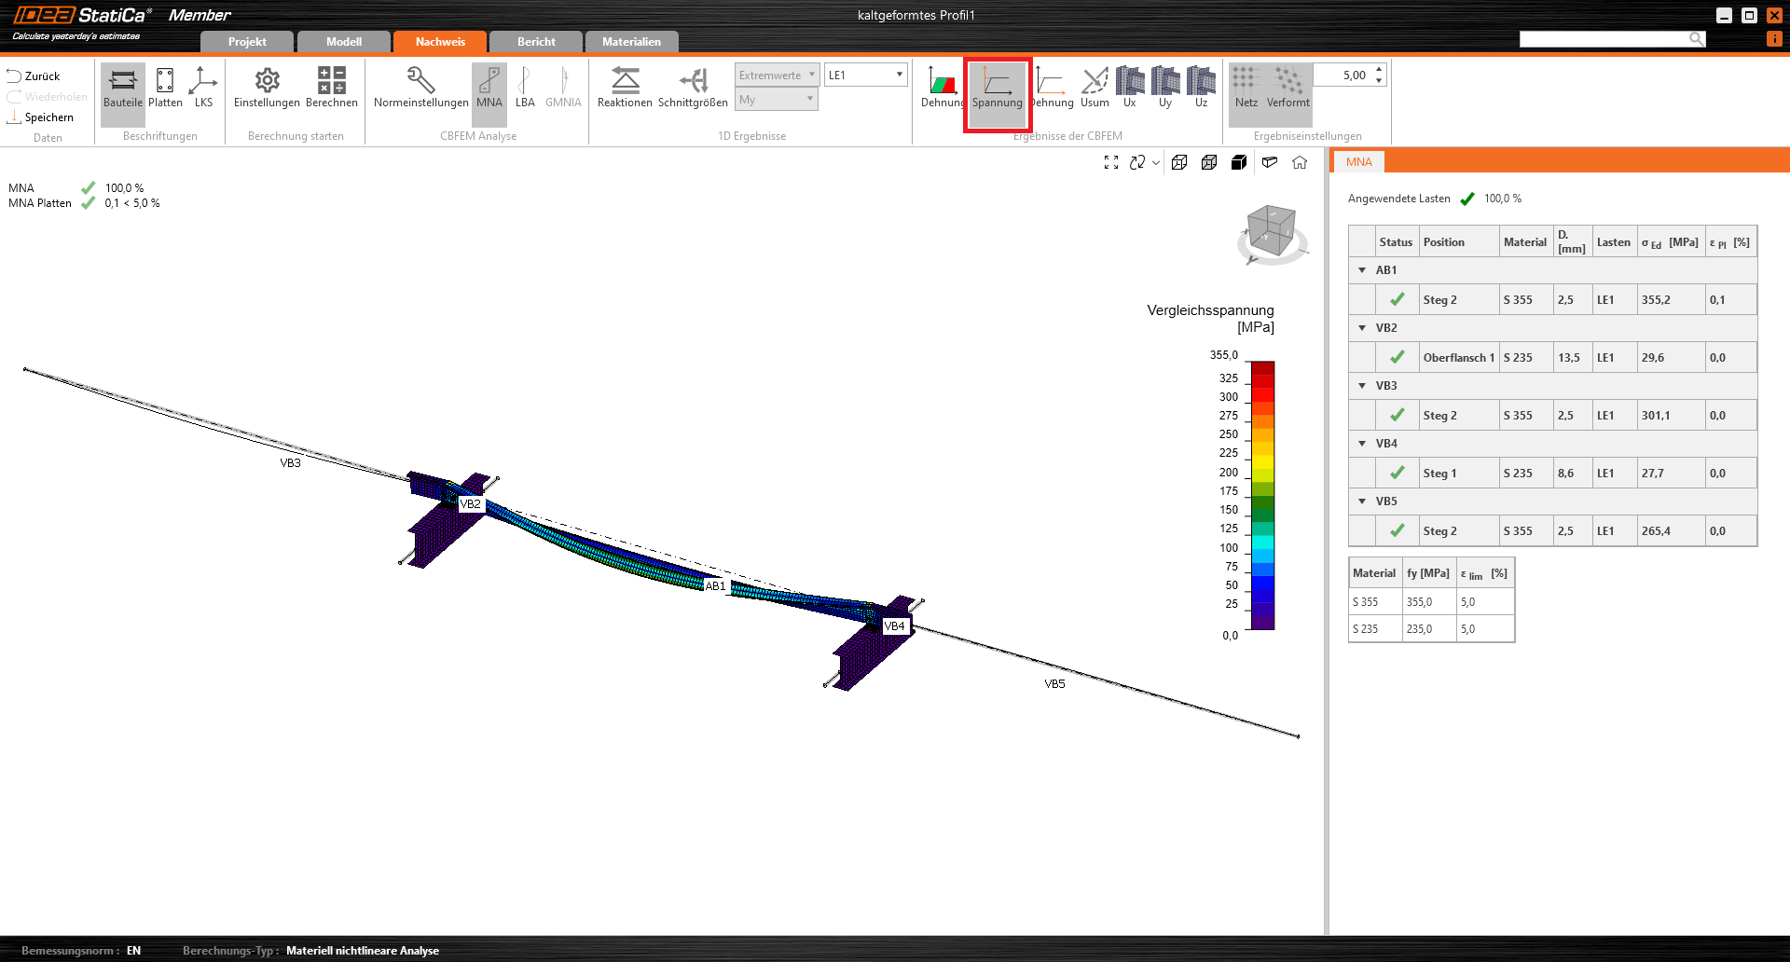Click the home view icon

tap(1300, 162)
